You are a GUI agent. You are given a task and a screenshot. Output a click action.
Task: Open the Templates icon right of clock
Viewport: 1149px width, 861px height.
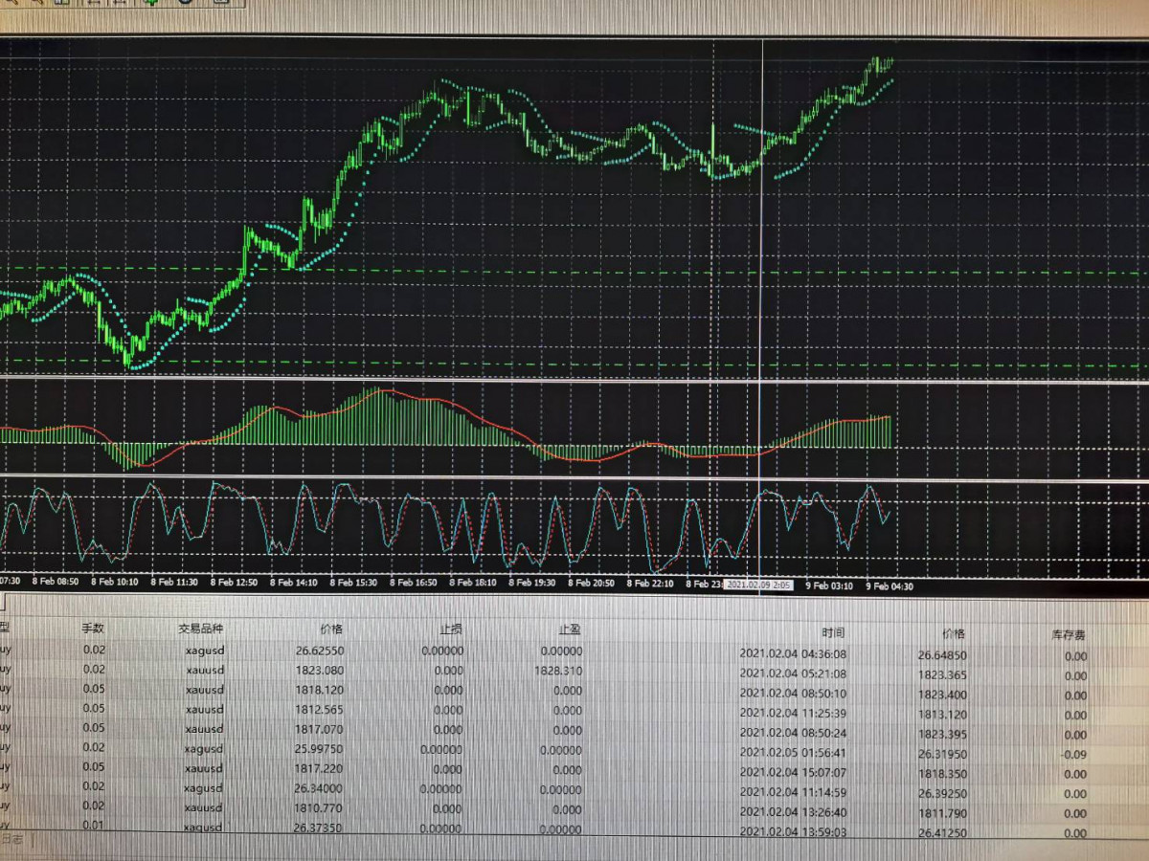pos(221,3)
